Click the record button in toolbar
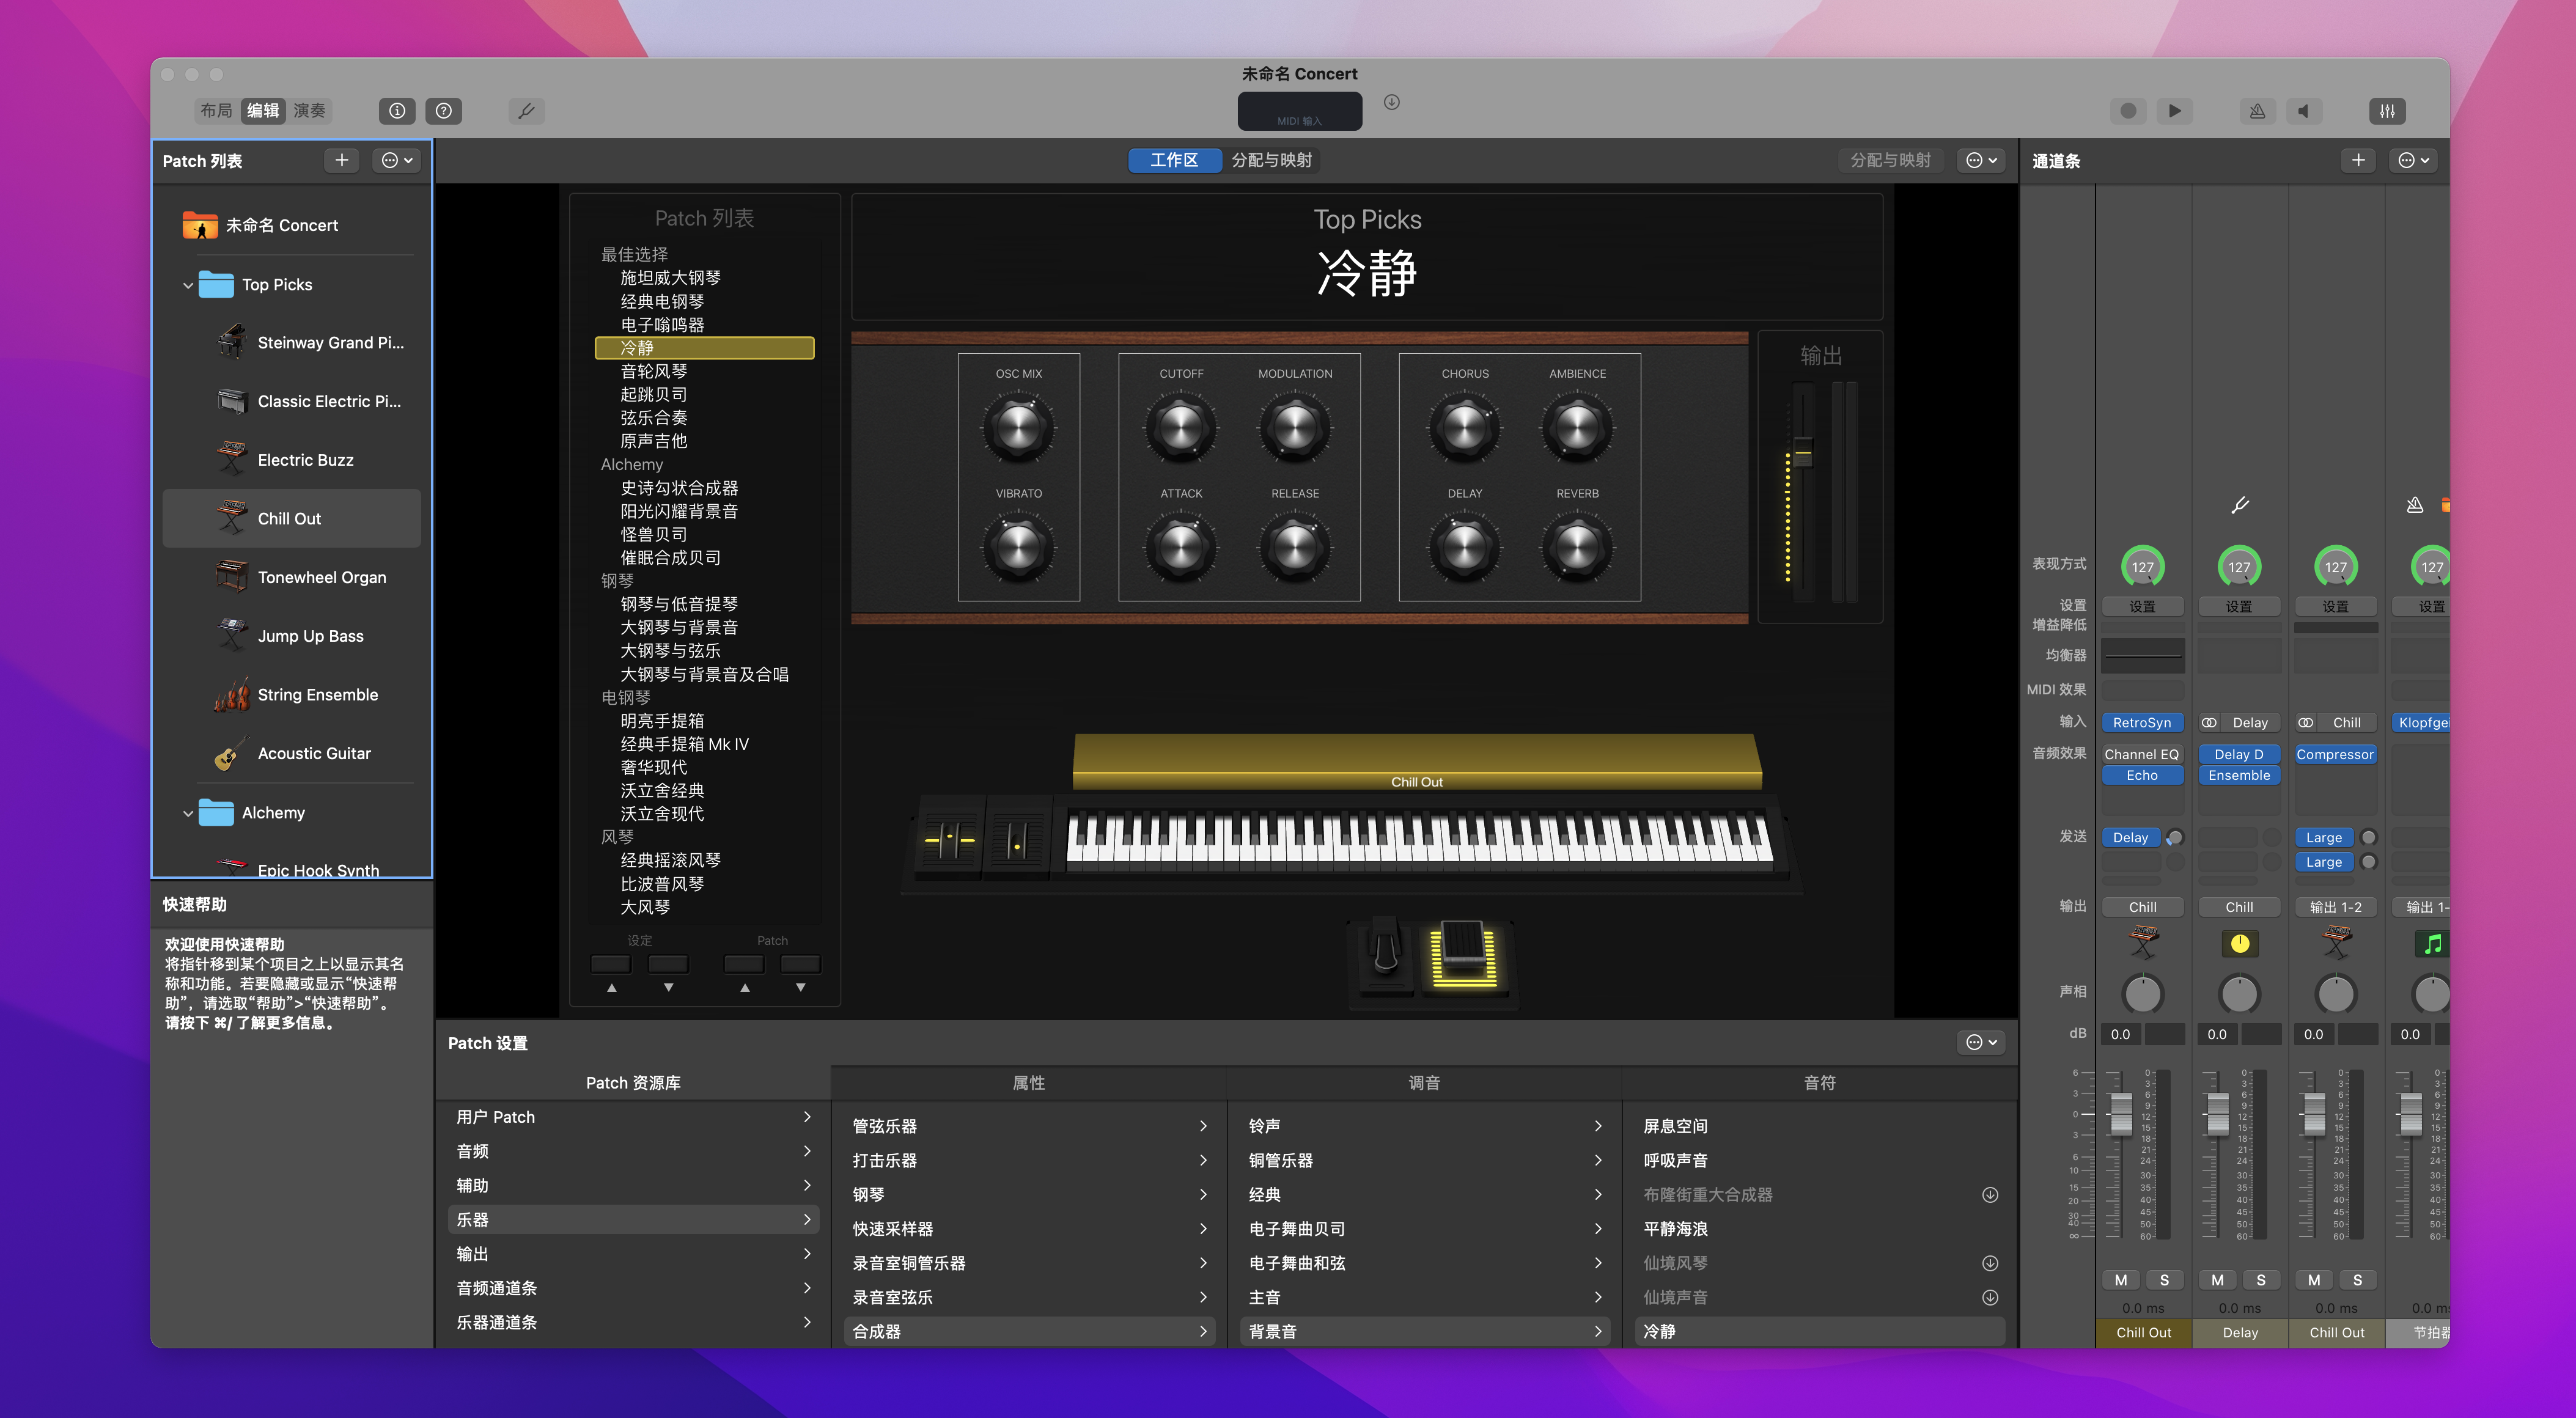The height and width of the screenshot is (1418, 2576). [x=2128, y=111]
